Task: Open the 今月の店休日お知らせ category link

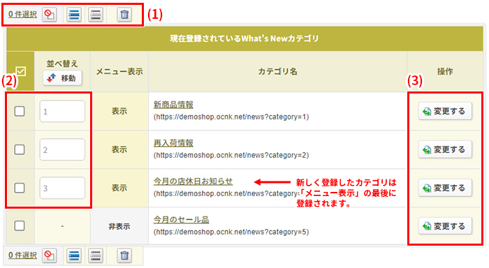Action: 193,181
